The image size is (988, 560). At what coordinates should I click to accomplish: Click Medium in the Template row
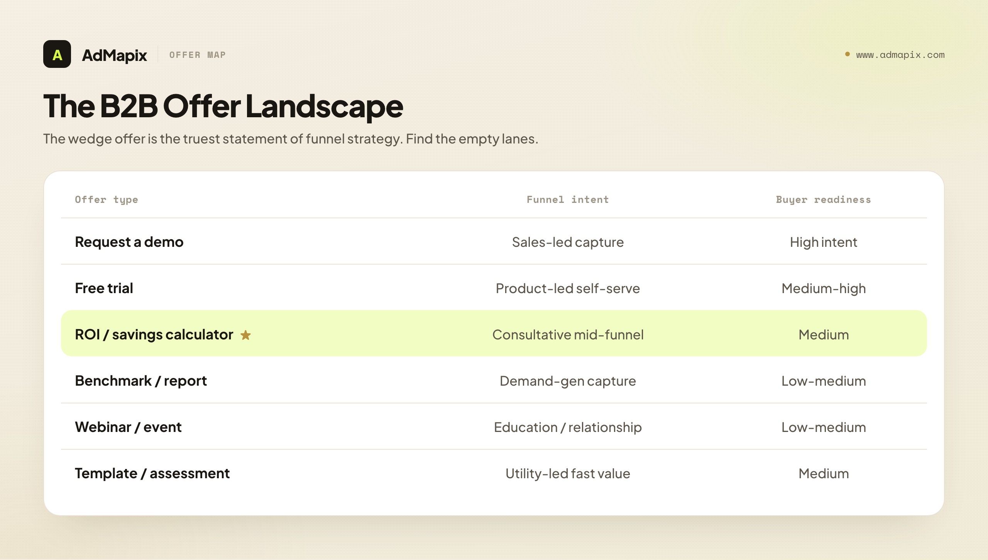tap(824, 474)
